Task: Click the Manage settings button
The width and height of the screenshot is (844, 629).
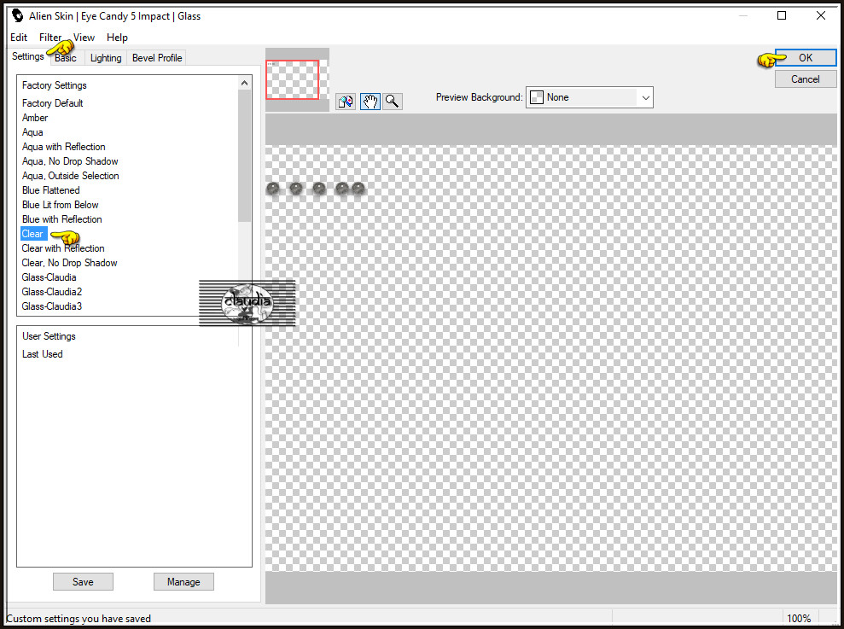Action: click(183, 581)
